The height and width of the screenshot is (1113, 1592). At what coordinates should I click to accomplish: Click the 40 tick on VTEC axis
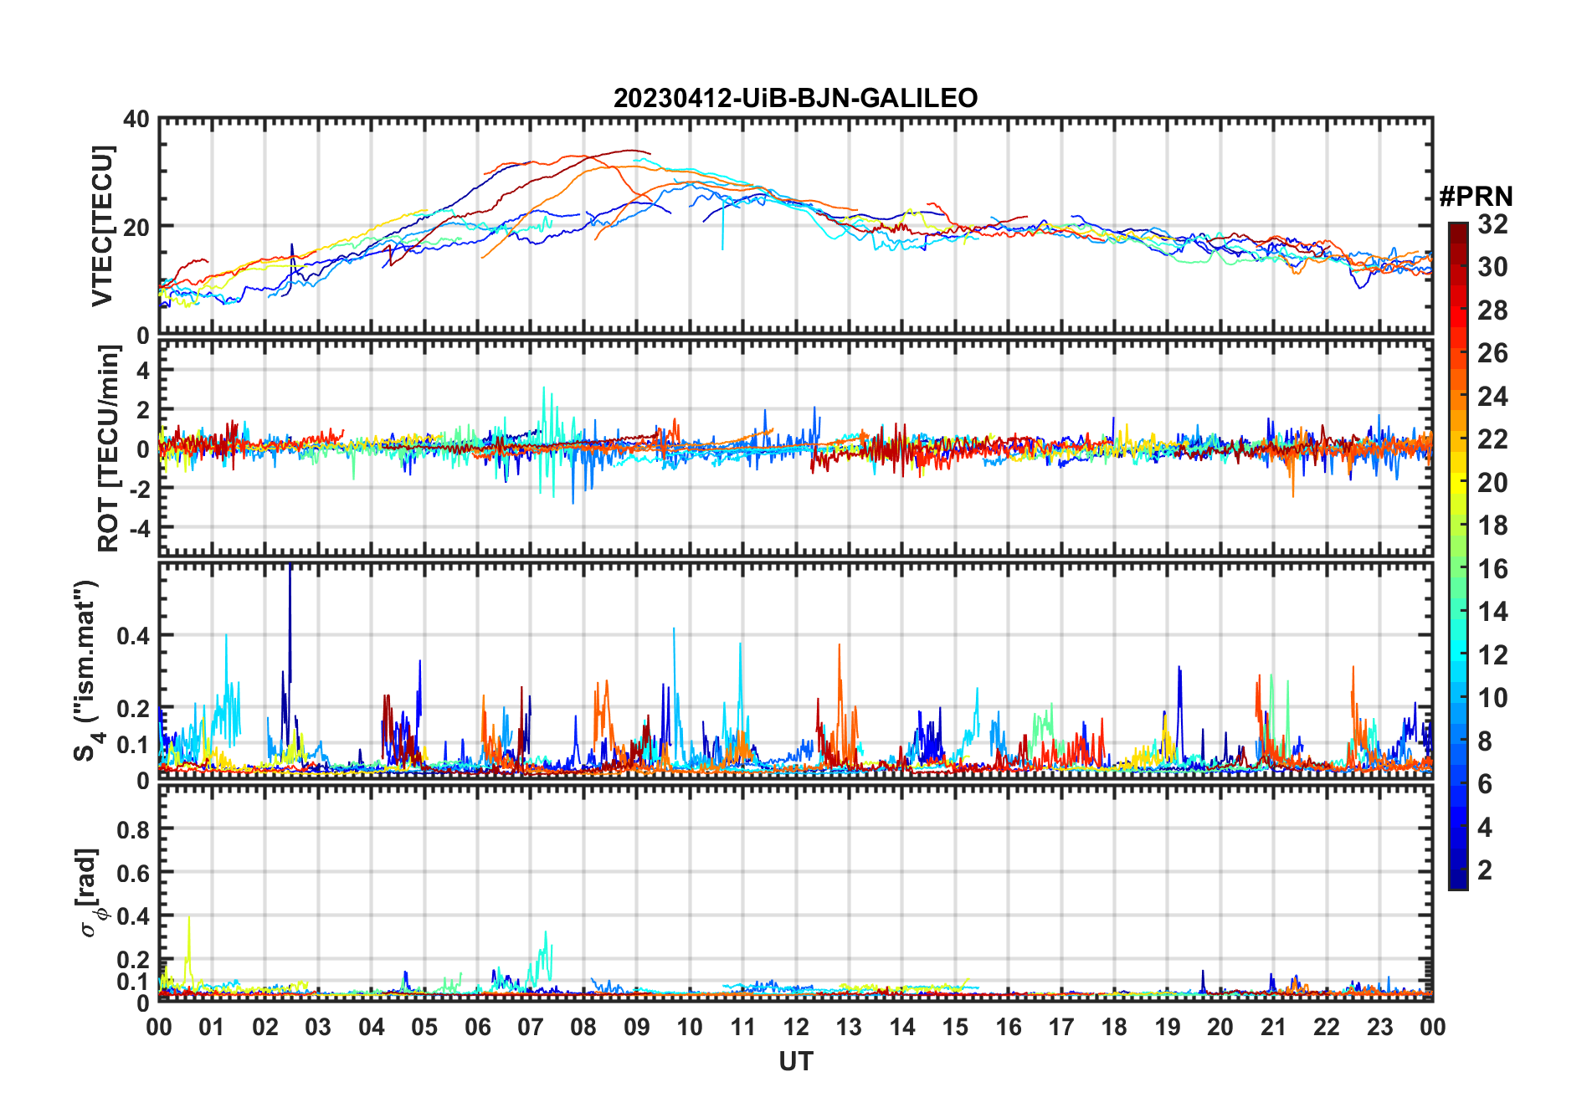pyautogui.click(x=136, y=120)
